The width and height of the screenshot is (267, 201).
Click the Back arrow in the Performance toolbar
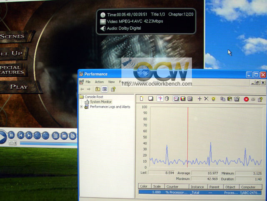click(82, 89)
